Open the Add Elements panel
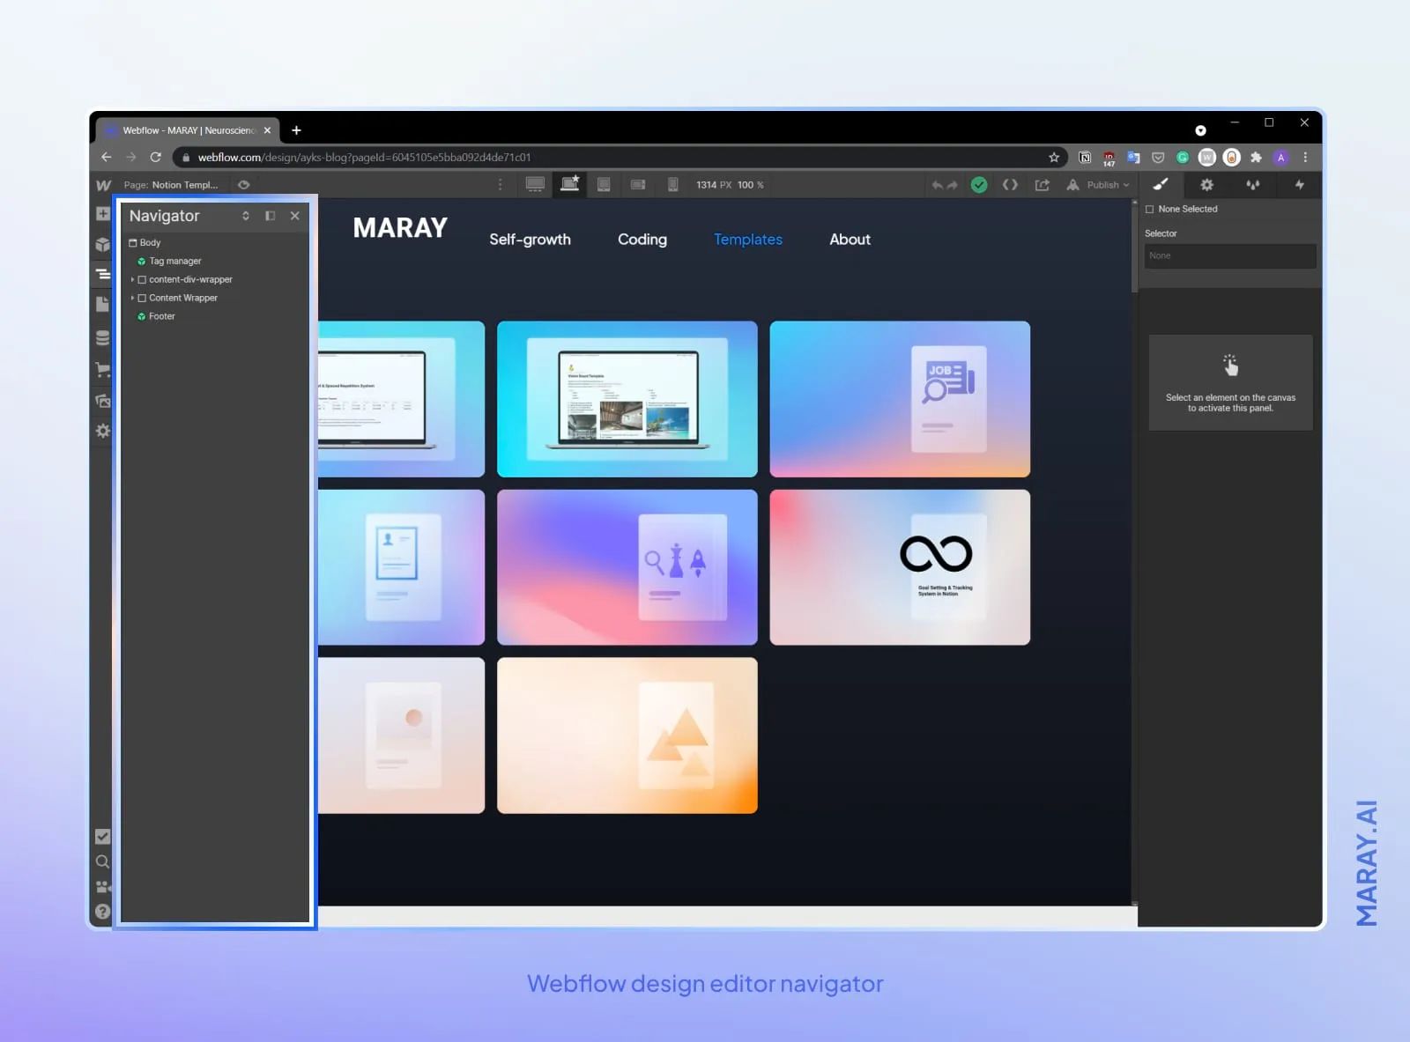This screenshot has width=1410, height=1042. tap(103, 212)
